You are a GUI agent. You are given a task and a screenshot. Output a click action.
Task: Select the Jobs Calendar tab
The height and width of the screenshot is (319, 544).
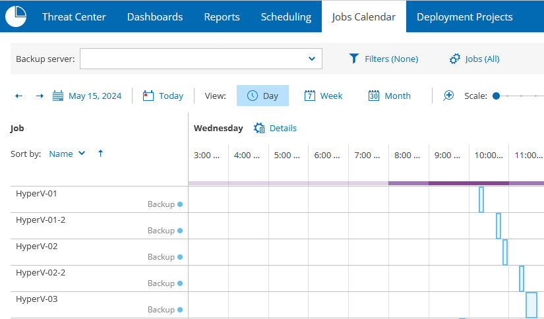(363, 16)
